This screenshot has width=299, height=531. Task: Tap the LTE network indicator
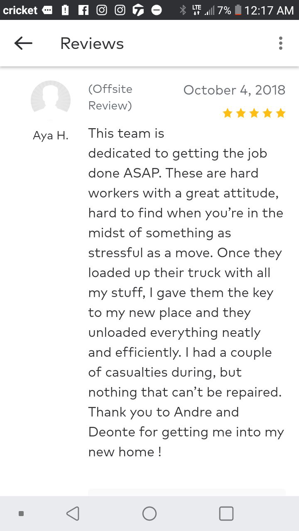coord(197,10)
